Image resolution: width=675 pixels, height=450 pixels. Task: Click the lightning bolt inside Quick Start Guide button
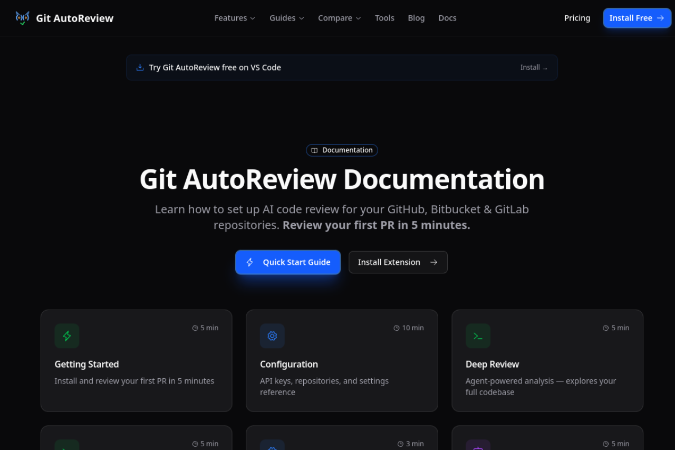pyautogui.click(x=249, y=262)
